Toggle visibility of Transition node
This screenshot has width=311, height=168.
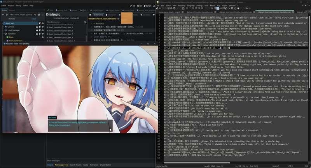pos(42,34)
